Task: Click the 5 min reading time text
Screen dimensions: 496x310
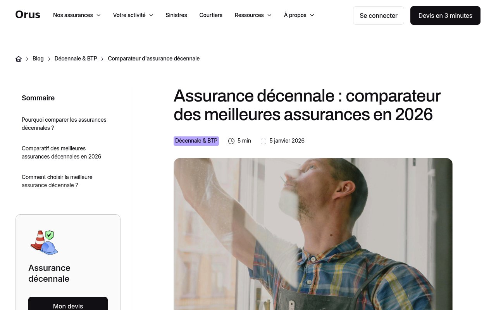Action: click(244, 141)
